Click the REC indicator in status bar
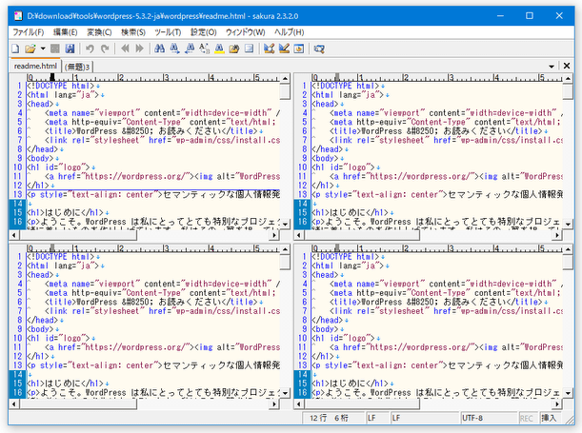The image size is (582, 433). [x=527, y=419]
